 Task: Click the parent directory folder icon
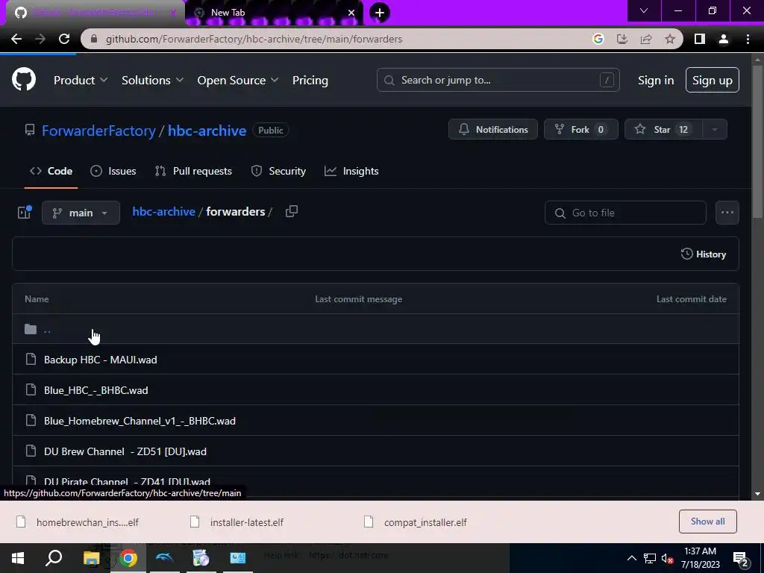31,329
